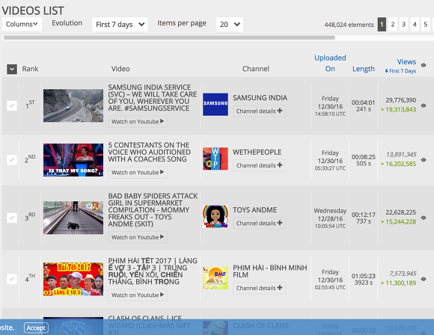This screenshot has width=434, height=335.
Task: Click the '1ST' rank cell
Action: (x=30, y=105)
